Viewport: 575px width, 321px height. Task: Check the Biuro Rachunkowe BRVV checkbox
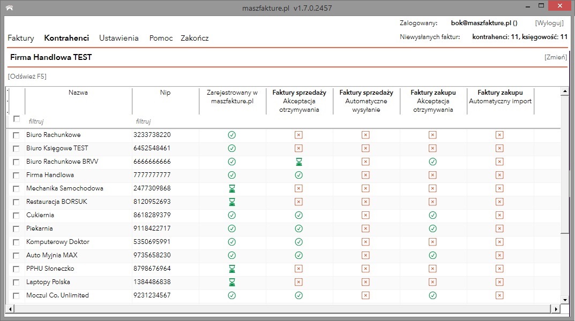[16, 162]
